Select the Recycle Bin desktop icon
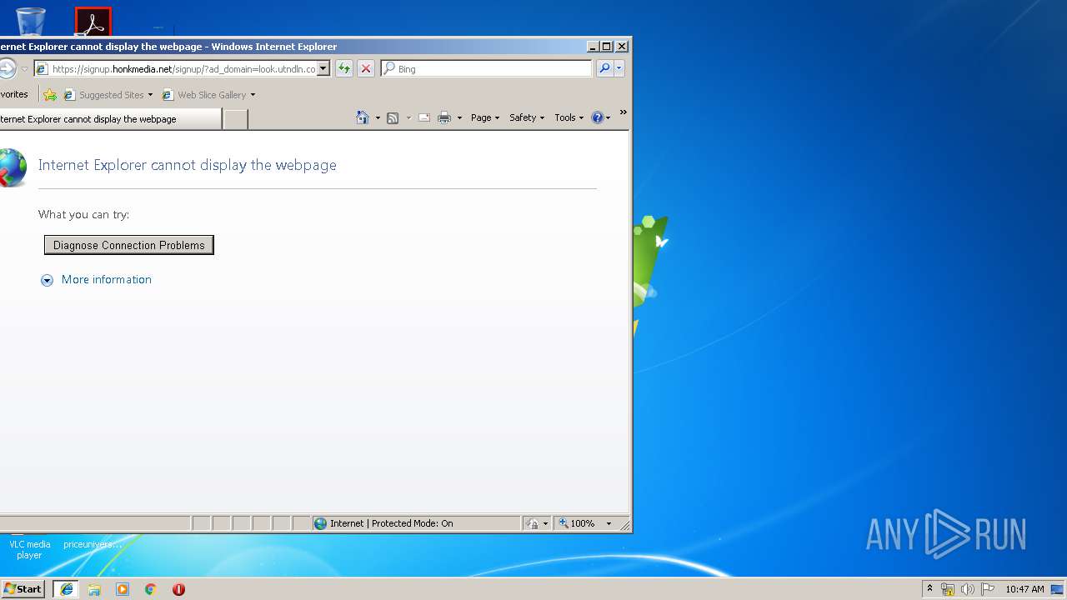Screen dimensions: 1067x600 [31, 22]
